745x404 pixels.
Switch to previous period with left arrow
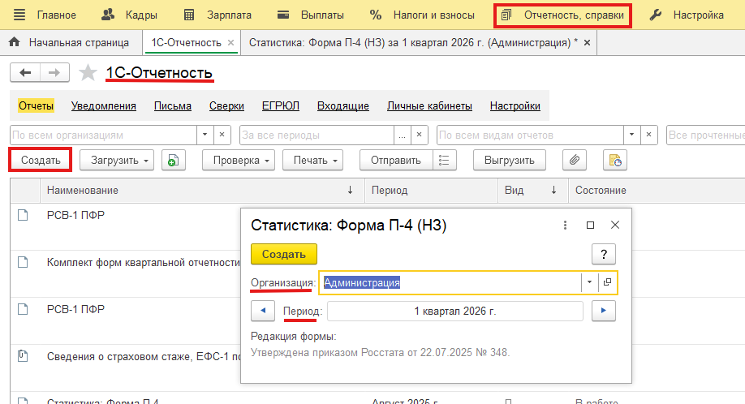(x=263, y=311)
